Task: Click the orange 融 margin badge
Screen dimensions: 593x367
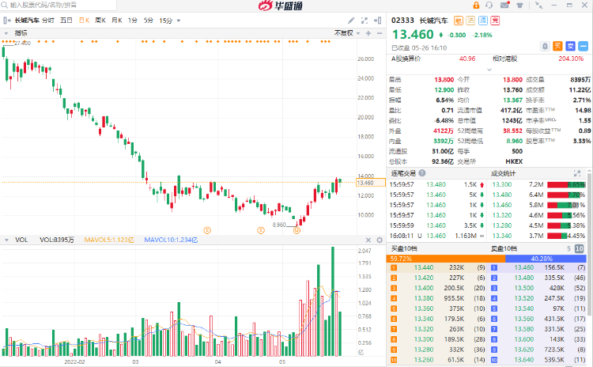Action: click(x=459, y=21)
